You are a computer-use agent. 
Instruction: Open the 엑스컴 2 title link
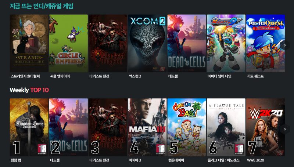pos(135,76)
